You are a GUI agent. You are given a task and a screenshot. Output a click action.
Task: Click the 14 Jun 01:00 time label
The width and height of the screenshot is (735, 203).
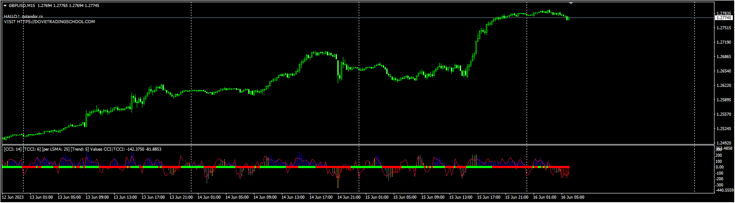(x=209, y=197)
